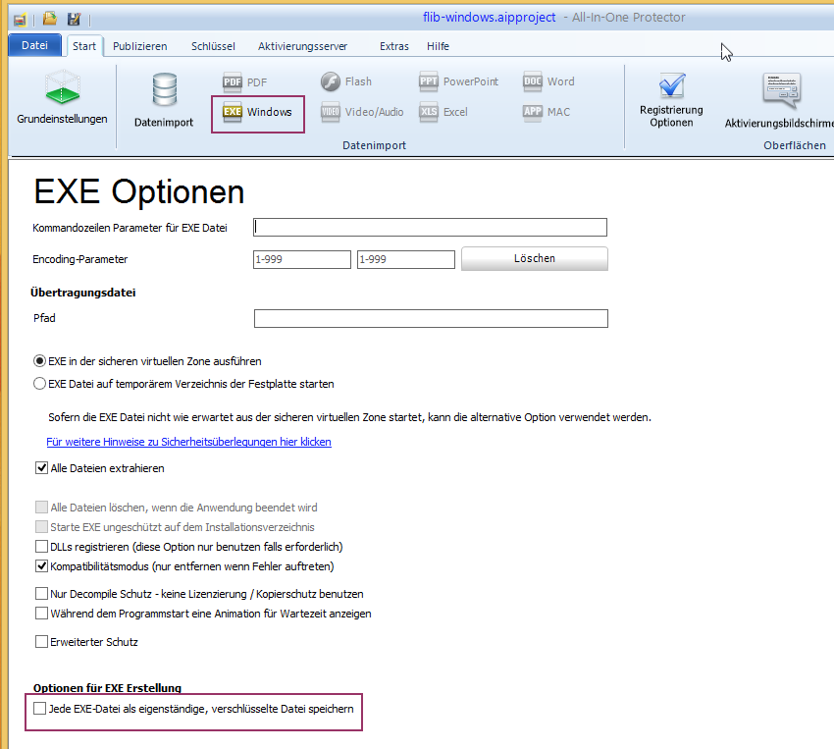The image size is (834, 749).
Task: Check DLLs registrieren option
Action: pos(41,547)
